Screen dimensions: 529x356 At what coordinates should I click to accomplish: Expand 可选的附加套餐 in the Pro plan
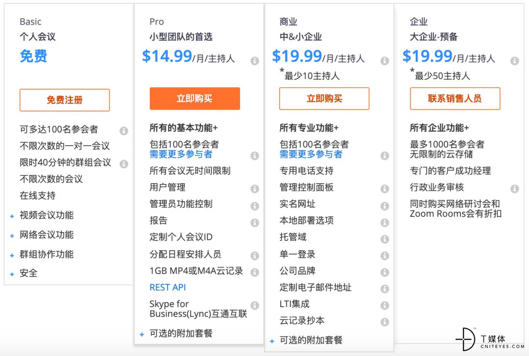click(142, 334)
